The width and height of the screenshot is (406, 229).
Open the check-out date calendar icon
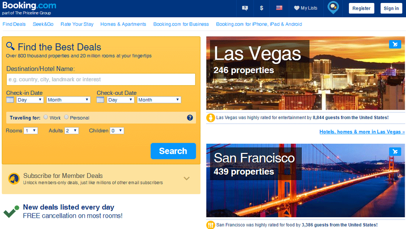click(x=100, y=100)
